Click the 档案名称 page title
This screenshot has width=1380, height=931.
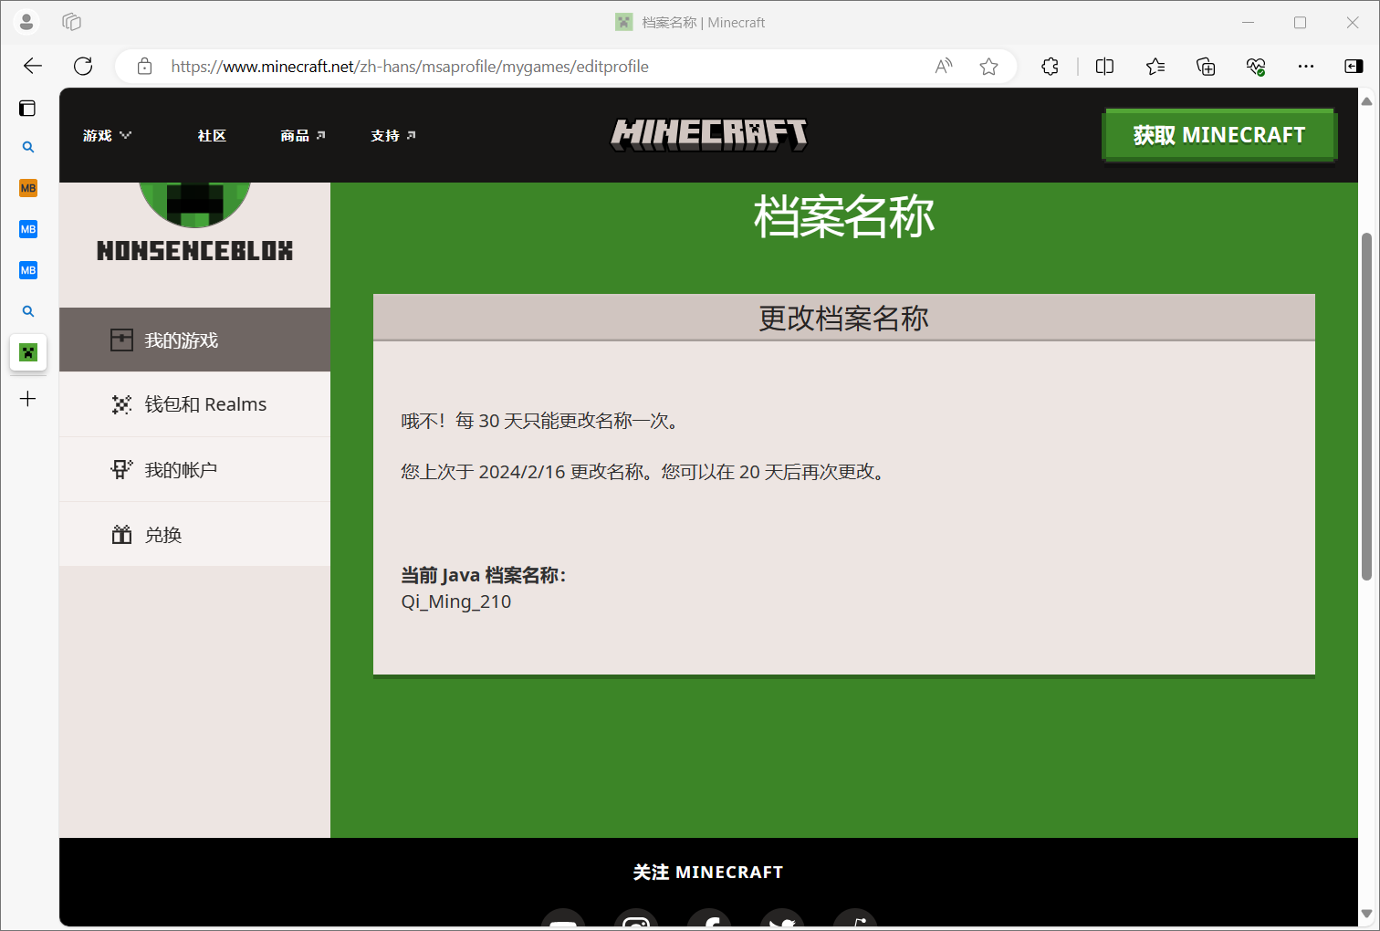[844, 217]
